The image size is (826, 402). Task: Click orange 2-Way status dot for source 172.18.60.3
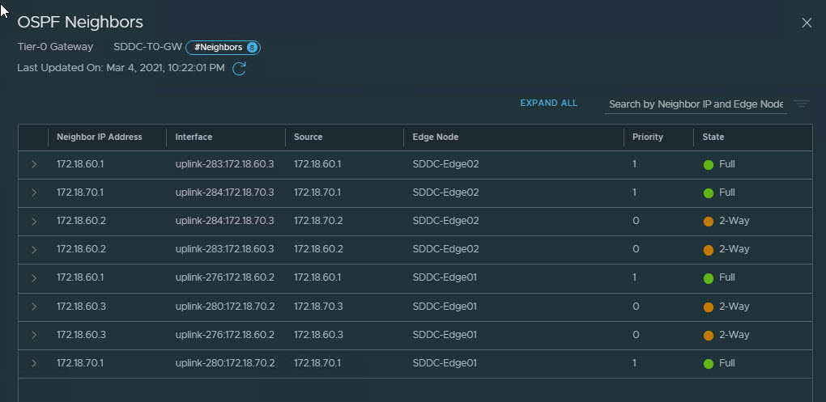coord(708,335)
